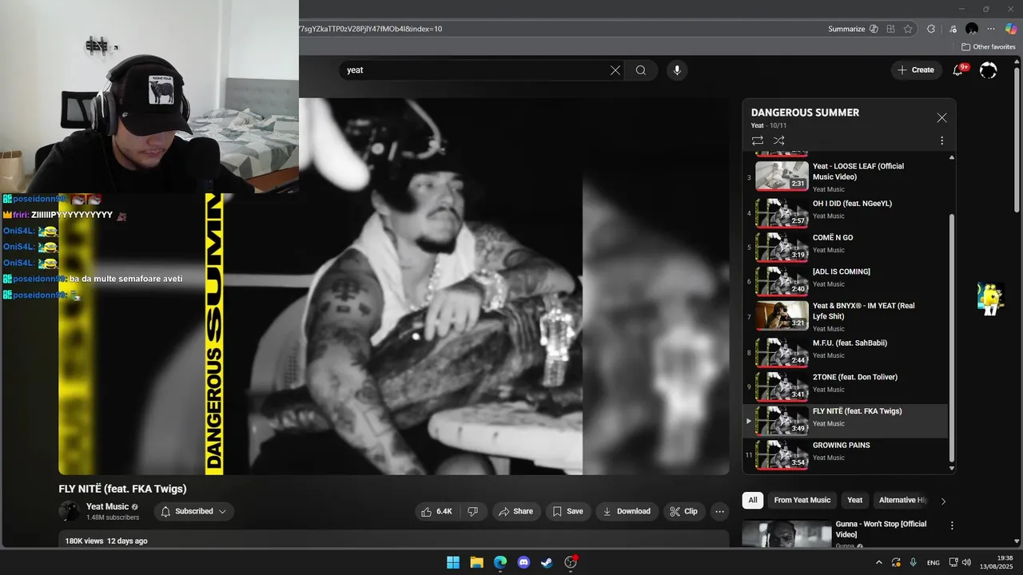Select the current FLY NITË playlist entry
The width and height of the screenshot is (1023, 575).
tap(847, 419)
